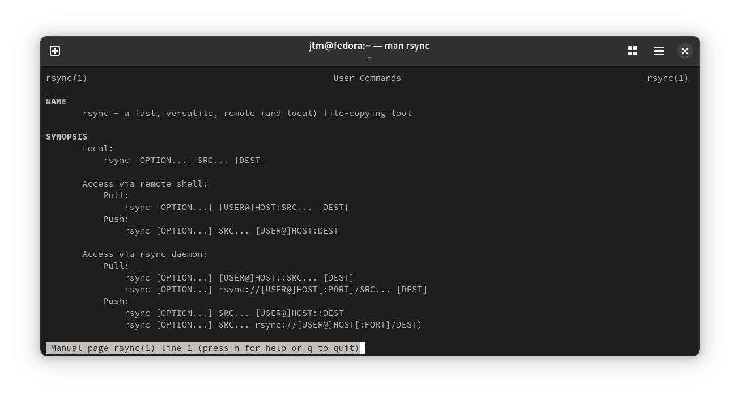Click 'Access via rsync daemon:' line

[145, 254]
